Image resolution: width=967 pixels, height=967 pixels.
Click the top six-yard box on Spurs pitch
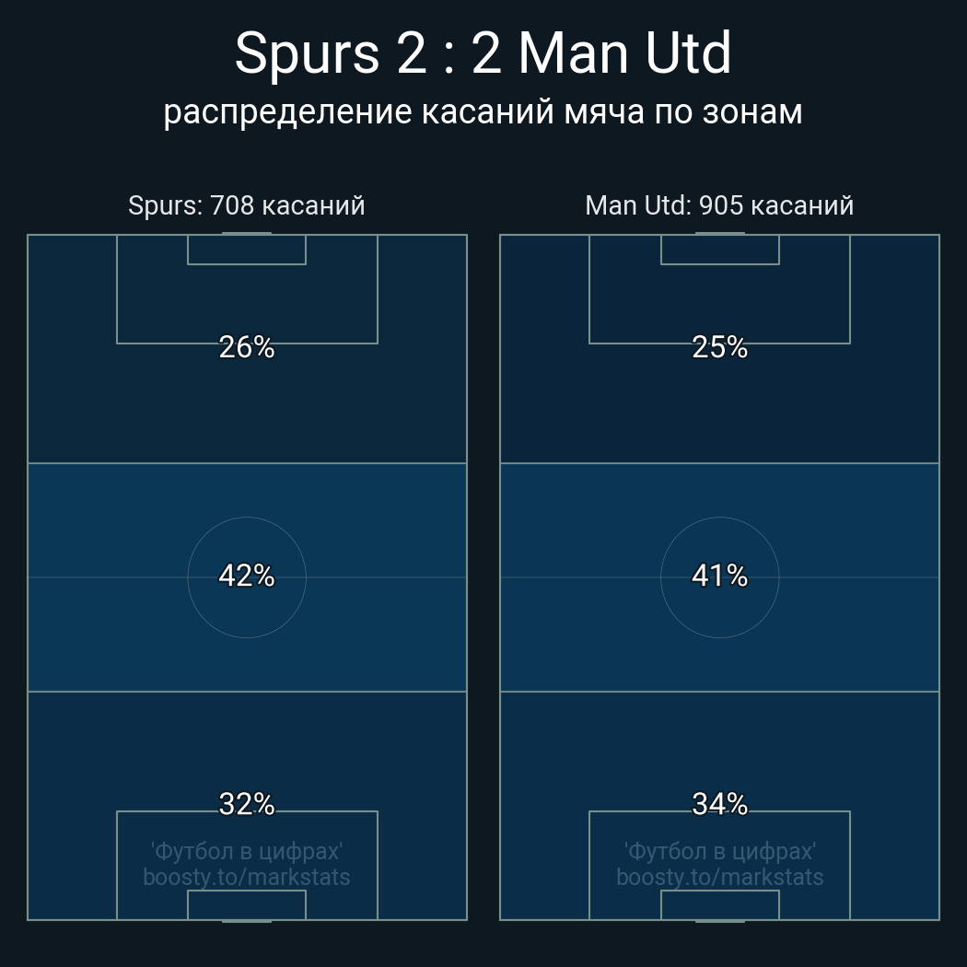pyautogui.click(x=247, y=250)
